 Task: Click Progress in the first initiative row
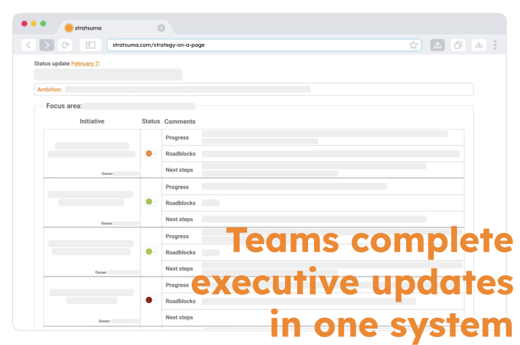[177, 138]
